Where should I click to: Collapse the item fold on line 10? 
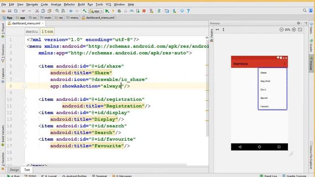click(25, 99)
